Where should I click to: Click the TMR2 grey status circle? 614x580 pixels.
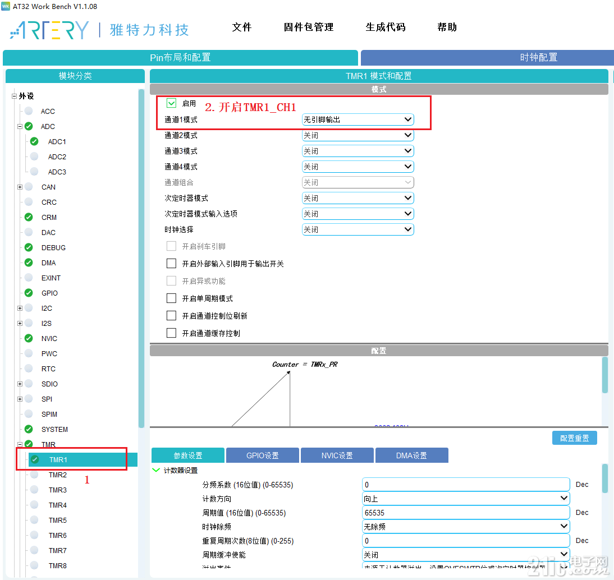[x=34, y=475]
